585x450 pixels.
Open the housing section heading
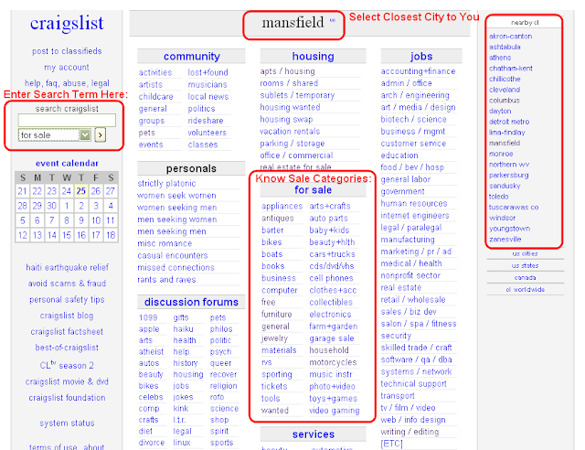click(x=313, y=57)
